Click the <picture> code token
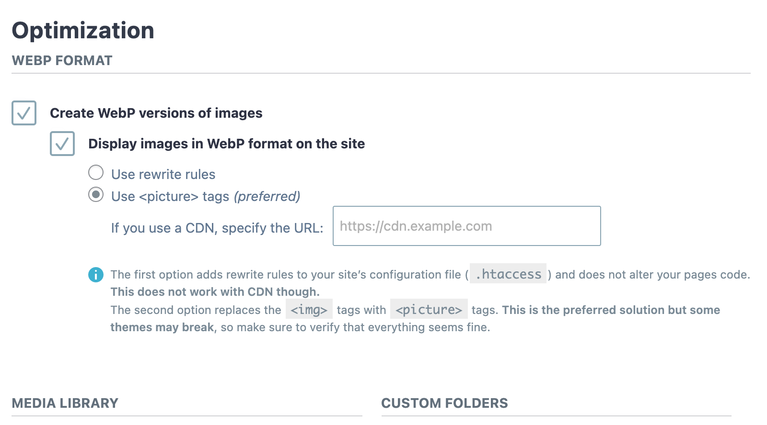The width and height of the screenshot is (767, 425). point(429,310)
